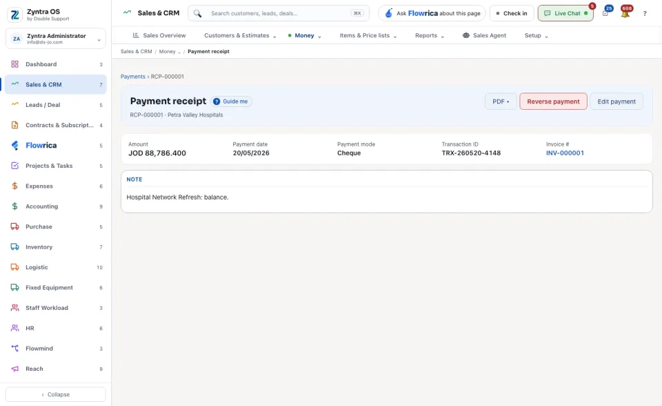Open the Live Chat button
The height and width of the screenshot is (406, 662).
(565, 13)
